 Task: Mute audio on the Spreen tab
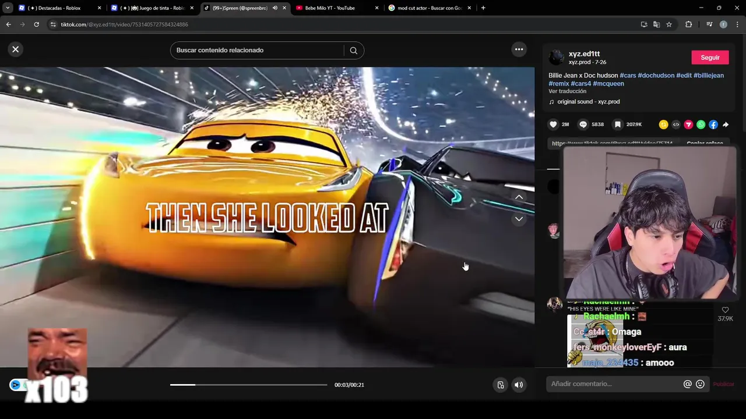275,8
